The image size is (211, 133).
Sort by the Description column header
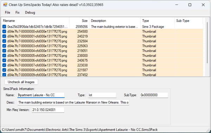click(115, 21)
